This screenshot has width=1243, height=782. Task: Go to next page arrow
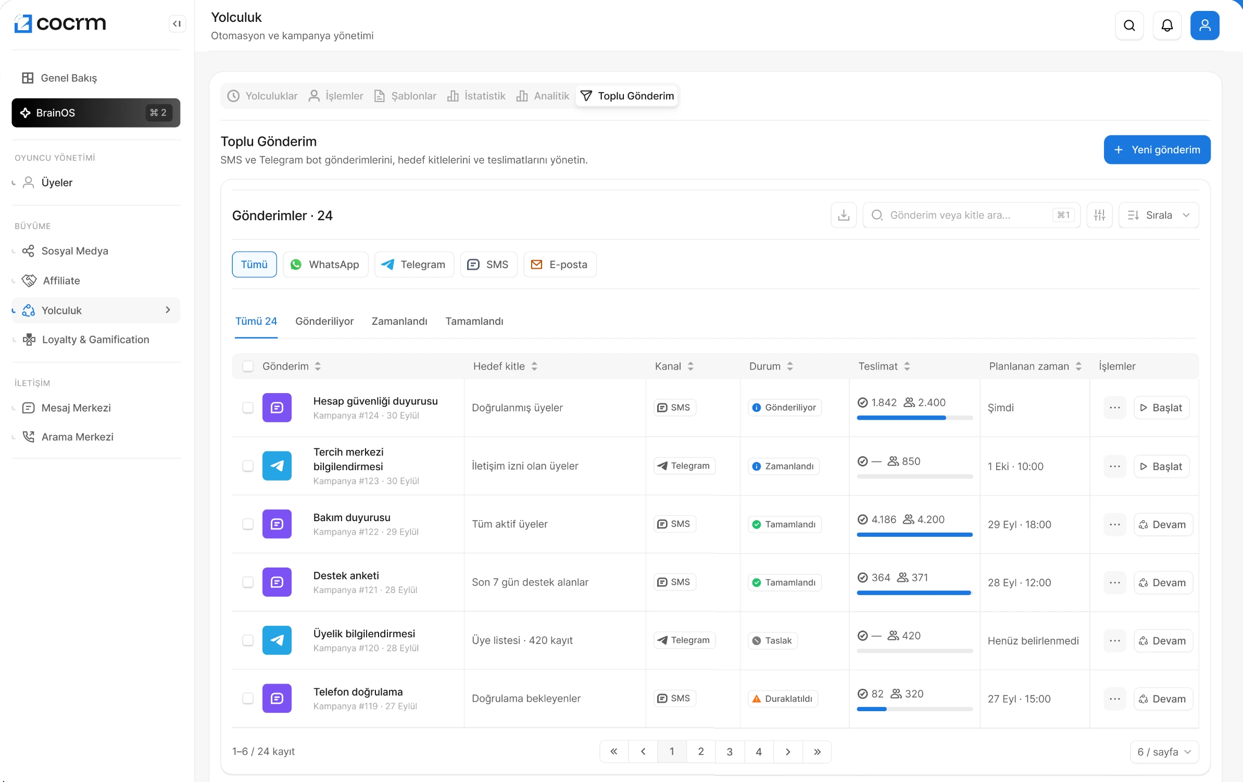788,751
